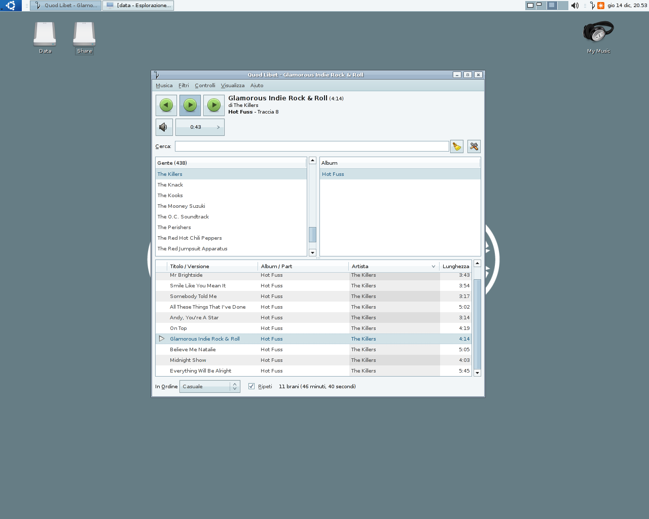Select the song Mr Brightside

pyautogui.click(x=313, y=275)
